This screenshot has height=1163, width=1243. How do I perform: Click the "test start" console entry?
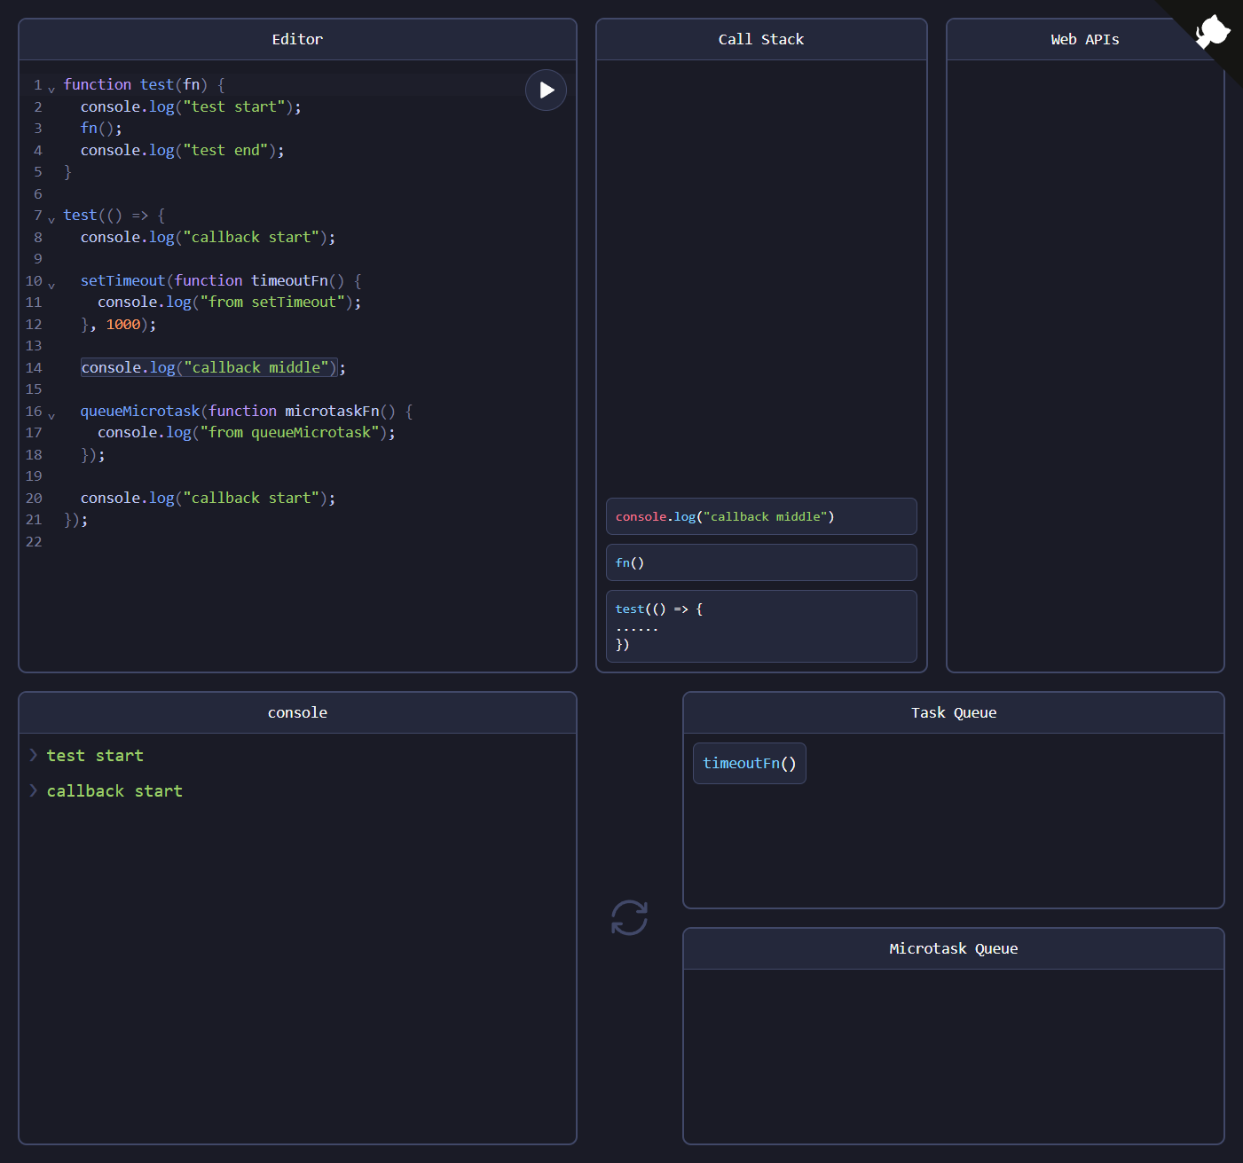click(94, 755)
